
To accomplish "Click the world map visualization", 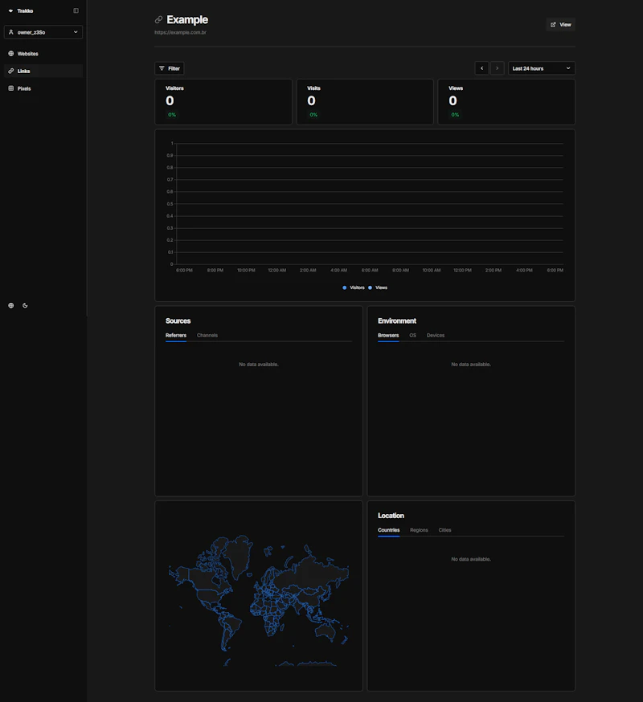I will coord(259,600).
